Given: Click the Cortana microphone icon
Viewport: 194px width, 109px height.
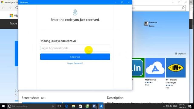Looking at the screenshot, I should point(53,106).
